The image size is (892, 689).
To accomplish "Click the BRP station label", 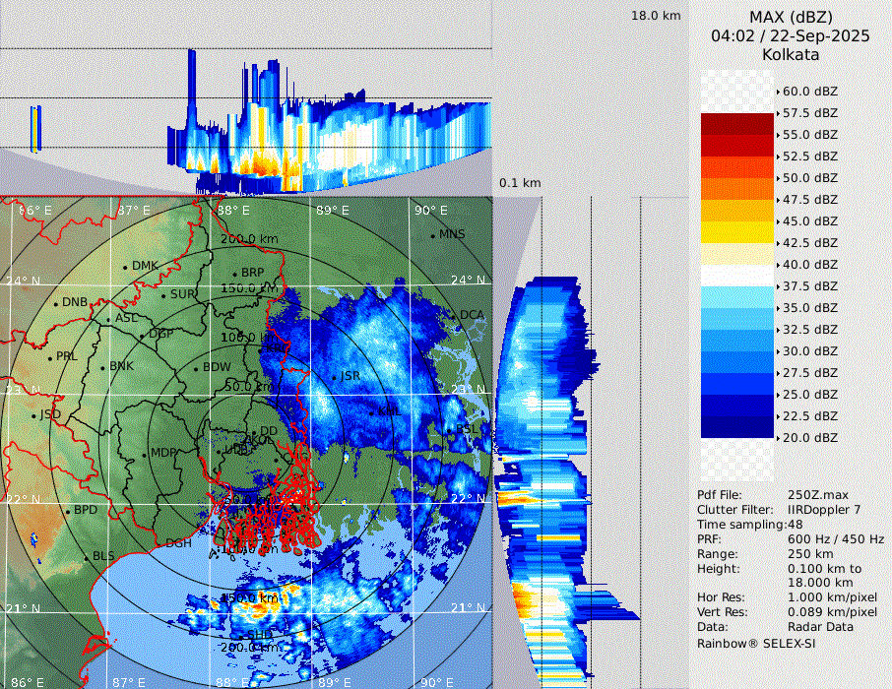I will click(253, 273).
